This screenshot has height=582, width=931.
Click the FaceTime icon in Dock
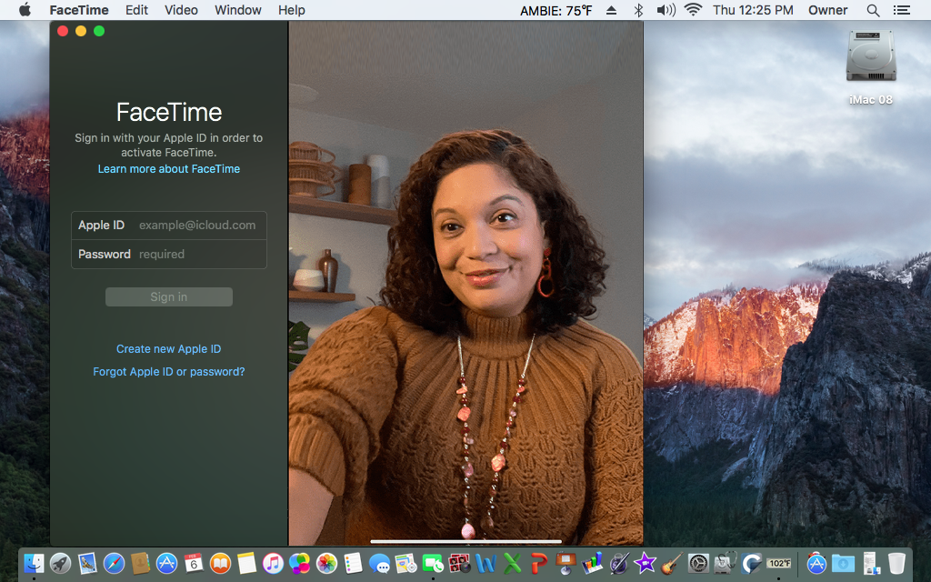[x=433, y=562]
